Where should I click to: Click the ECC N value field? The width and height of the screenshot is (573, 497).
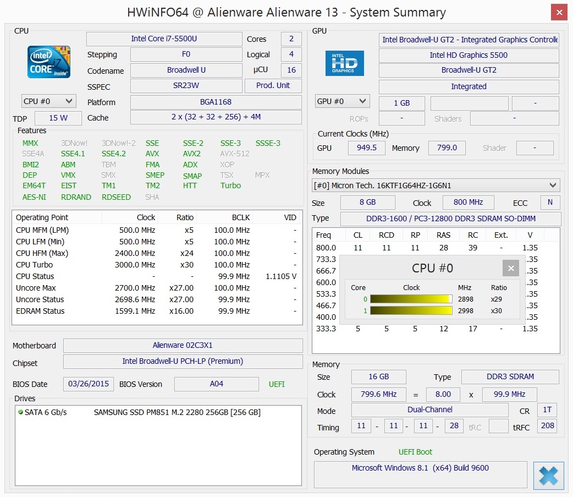pos(550,202)
